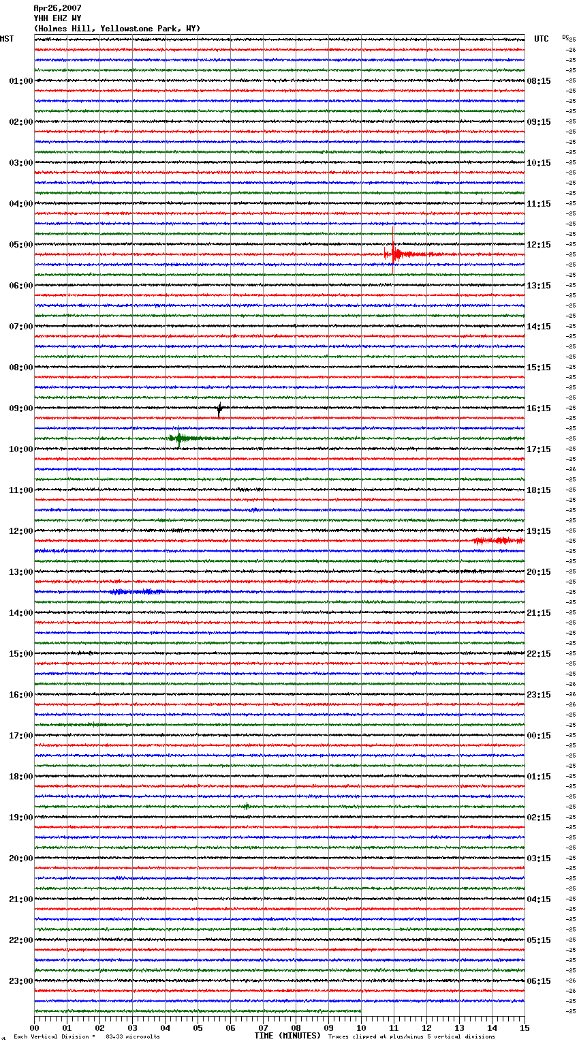Click the '11' minute tick on bottom axis
Viewport: 579px width, 1046px height.
click(394, 1028)
